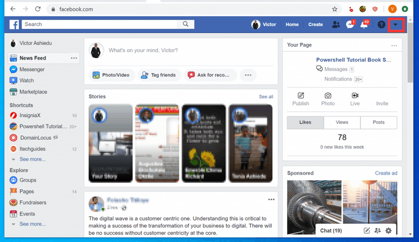Switch to the Views tab
This screenshot has width=419, height=242.
[x=342, y=122]
